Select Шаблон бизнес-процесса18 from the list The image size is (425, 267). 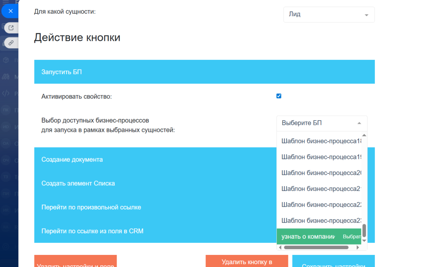pyautogui.click(x=320, y=141)
